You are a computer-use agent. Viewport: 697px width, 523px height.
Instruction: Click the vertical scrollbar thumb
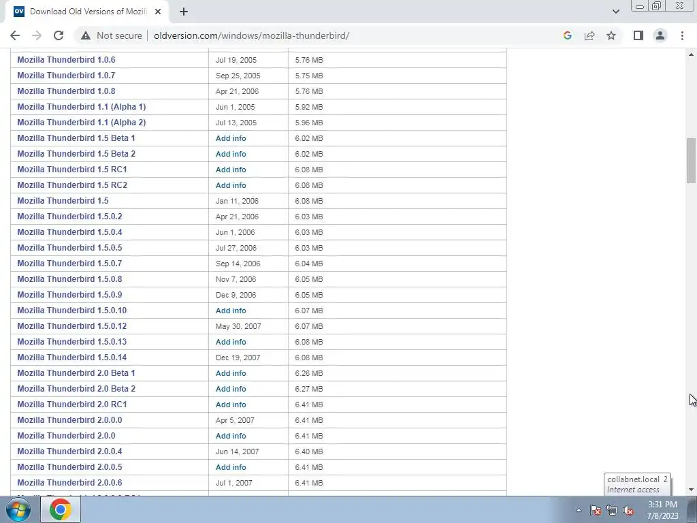(691, 161)
